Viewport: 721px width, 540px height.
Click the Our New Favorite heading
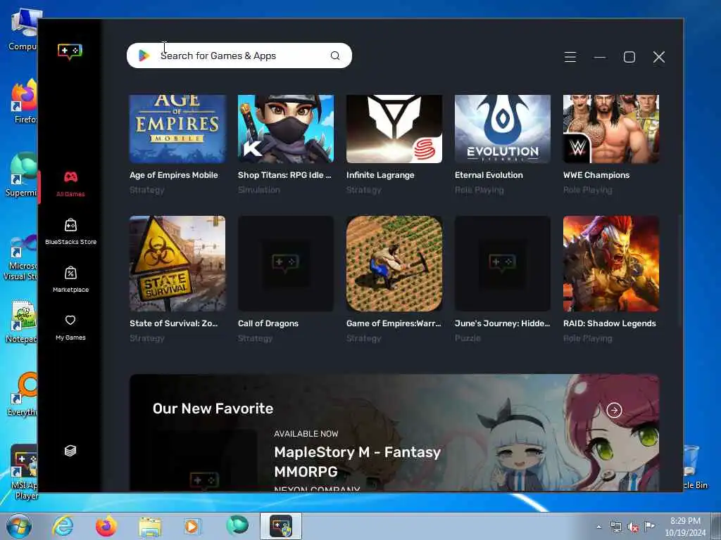coord(213,409)
